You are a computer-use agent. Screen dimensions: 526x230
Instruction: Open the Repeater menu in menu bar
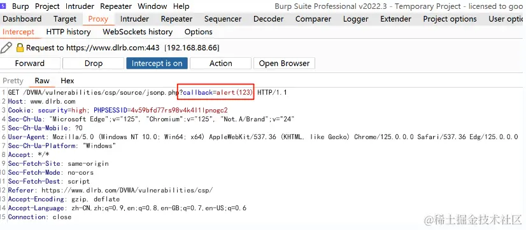tap(116, 6)
